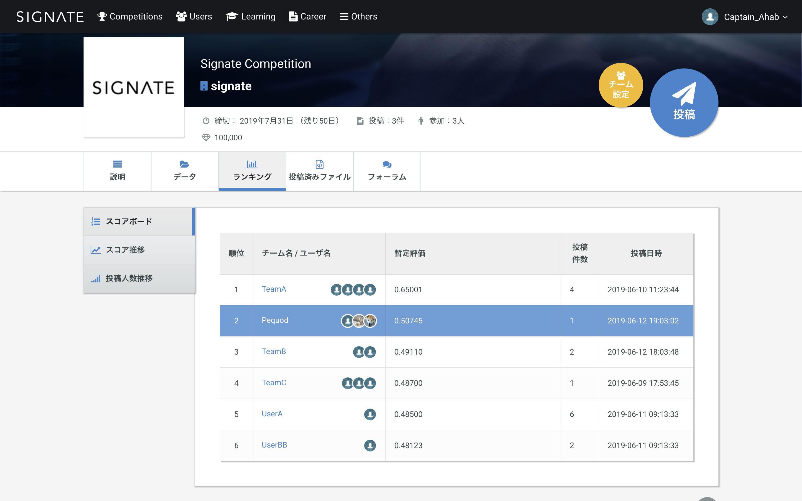Open the yellow チーム設定 team button

click(x=620, y=85)
